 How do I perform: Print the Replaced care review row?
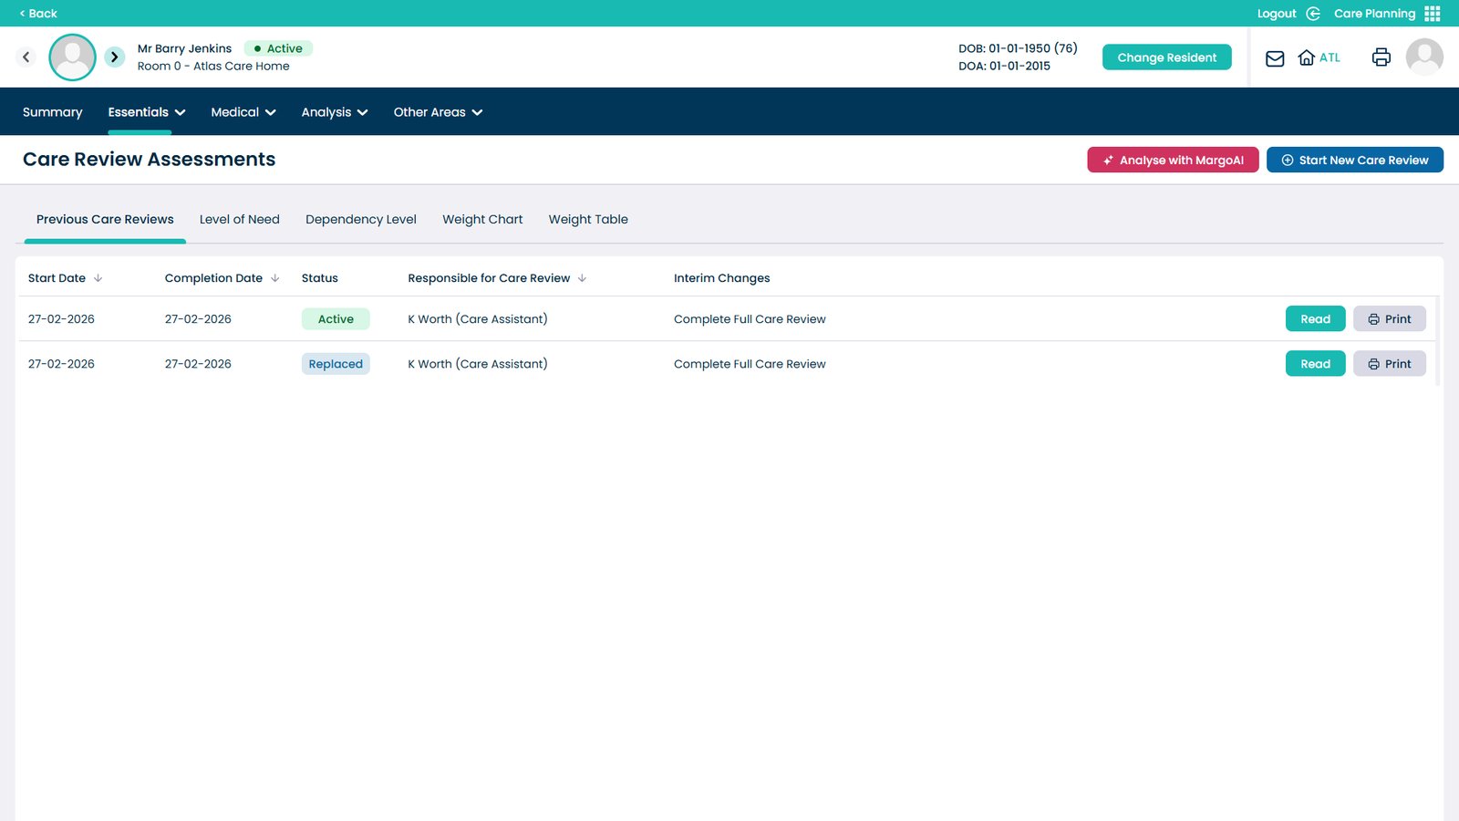(x=1389, y=364)
